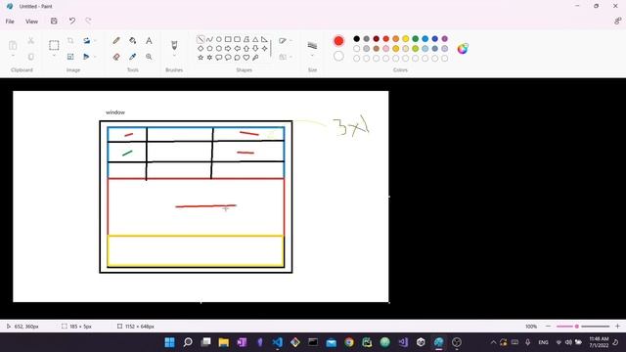This screenshot has height=352, width=626.
Task: Click the Paste clipboard icon
Action: tap(13, 45)
